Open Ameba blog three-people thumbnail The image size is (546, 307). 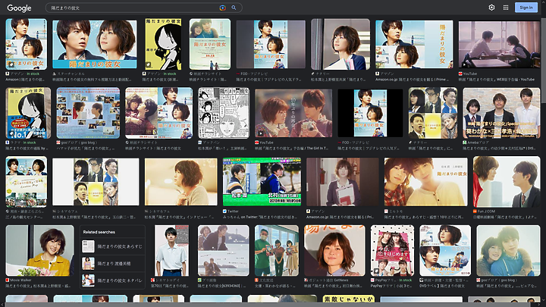tap(501, 113)
